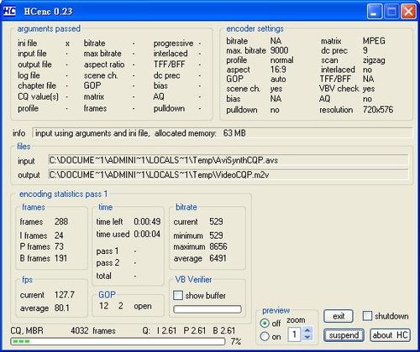Image resolution: width=420 pixels, height=352 pixels.
Task: Click the VB Verifier buffer bar
Action: pyautogui.click(x=207, y=309)
